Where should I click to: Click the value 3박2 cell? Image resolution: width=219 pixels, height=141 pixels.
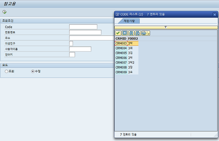tap(133, 63)
